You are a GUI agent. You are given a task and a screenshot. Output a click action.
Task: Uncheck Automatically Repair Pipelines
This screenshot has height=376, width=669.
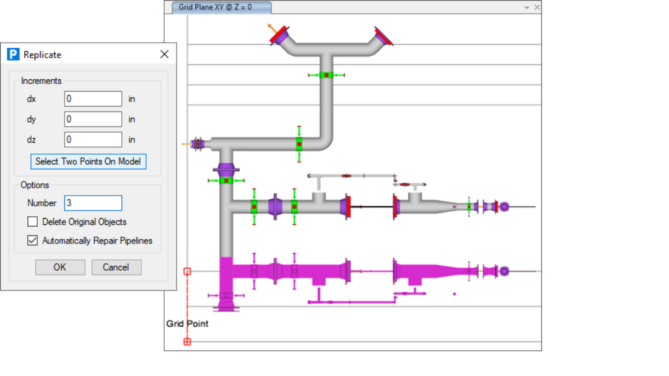pyautogui.click(x=33, y=241)
